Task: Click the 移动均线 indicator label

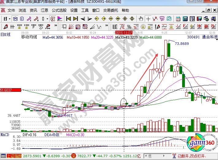Action: click(29, 37)
